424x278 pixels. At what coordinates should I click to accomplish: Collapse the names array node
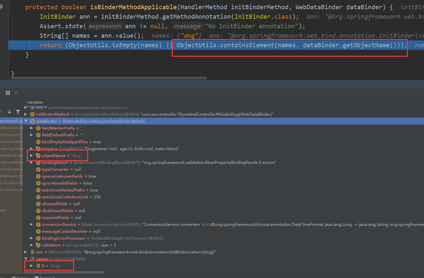click(x=26, y=259)
